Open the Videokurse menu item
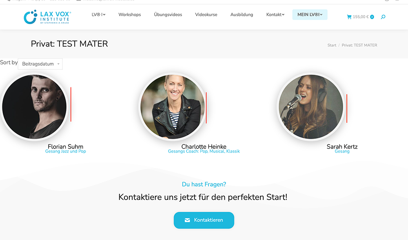Viewport: 408px width, 240px height. tap(206, 15)
